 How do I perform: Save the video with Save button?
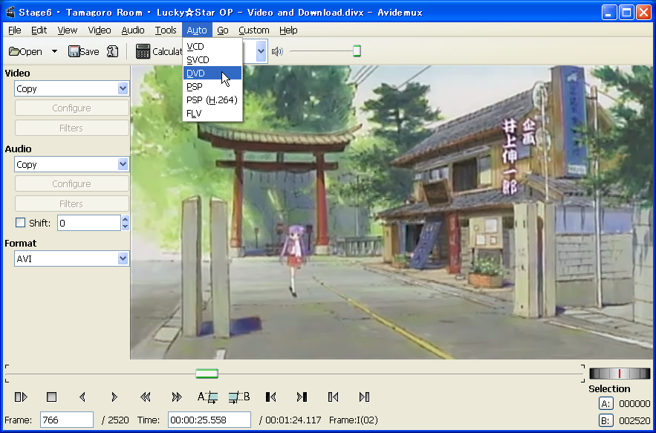coord(84,51)
